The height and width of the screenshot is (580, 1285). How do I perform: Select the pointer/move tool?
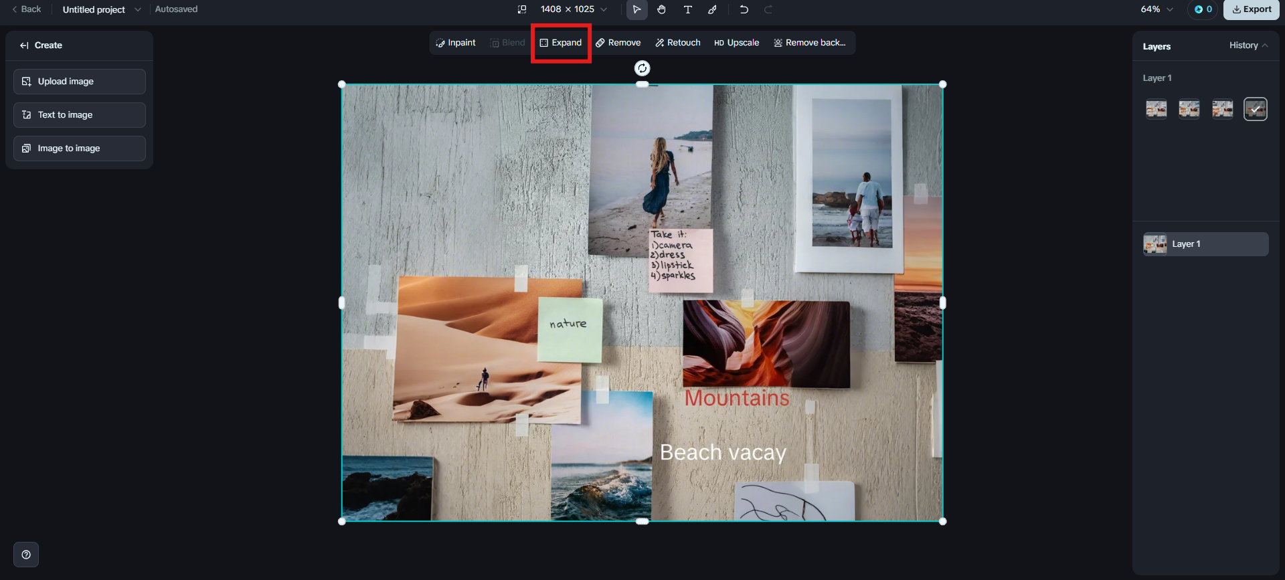[x=636, y=9]
